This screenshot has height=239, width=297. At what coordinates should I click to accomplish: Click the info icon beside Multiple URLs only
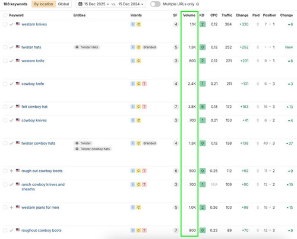197,4
